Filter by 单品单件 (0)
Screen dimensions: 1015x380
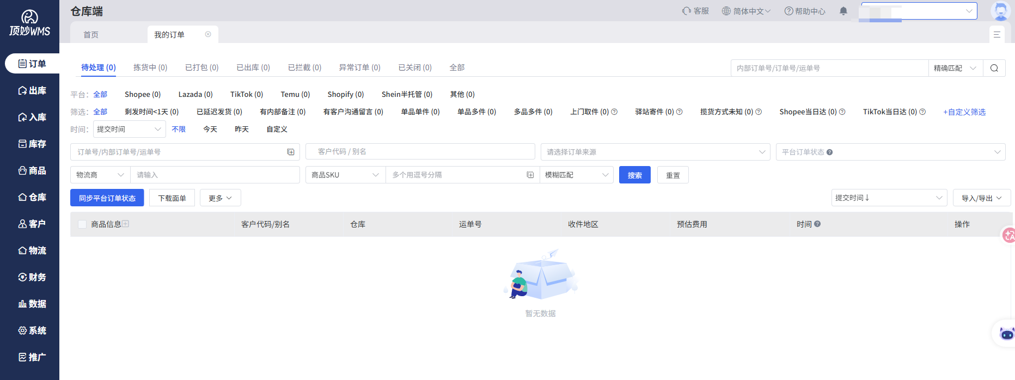tap(420, 112)
